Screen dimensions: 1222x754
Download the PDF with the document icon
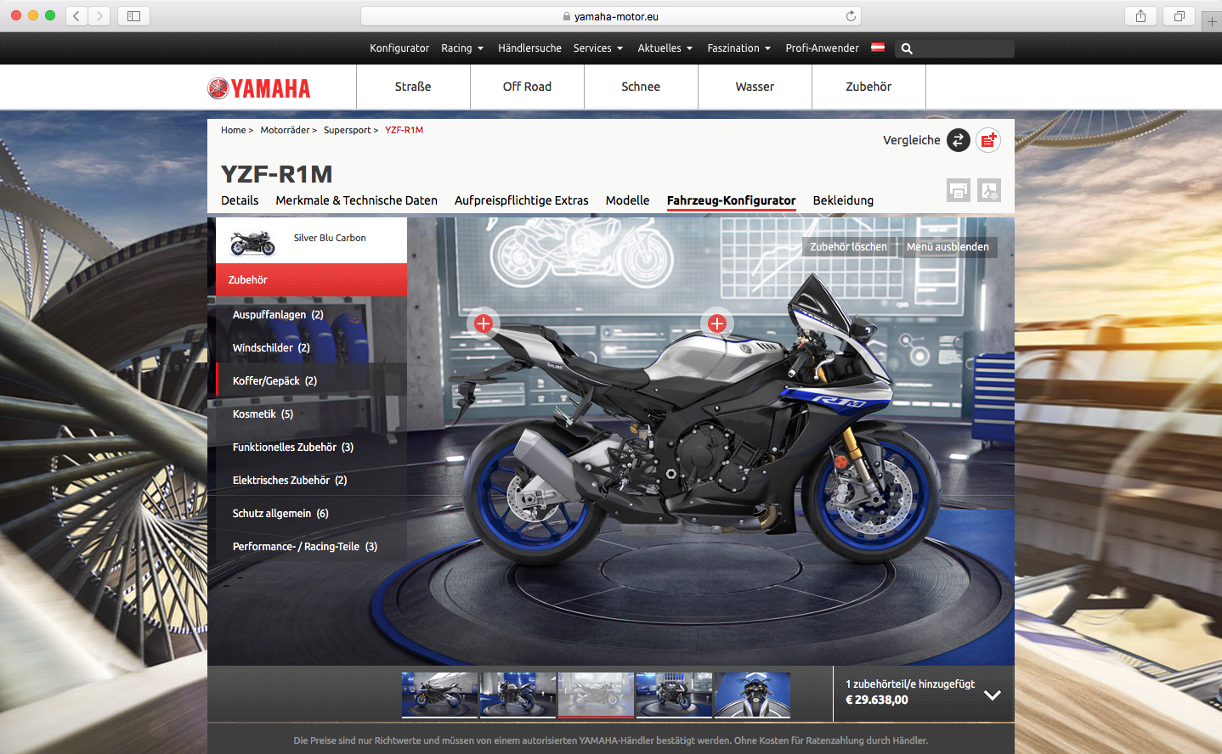[989, 190]
